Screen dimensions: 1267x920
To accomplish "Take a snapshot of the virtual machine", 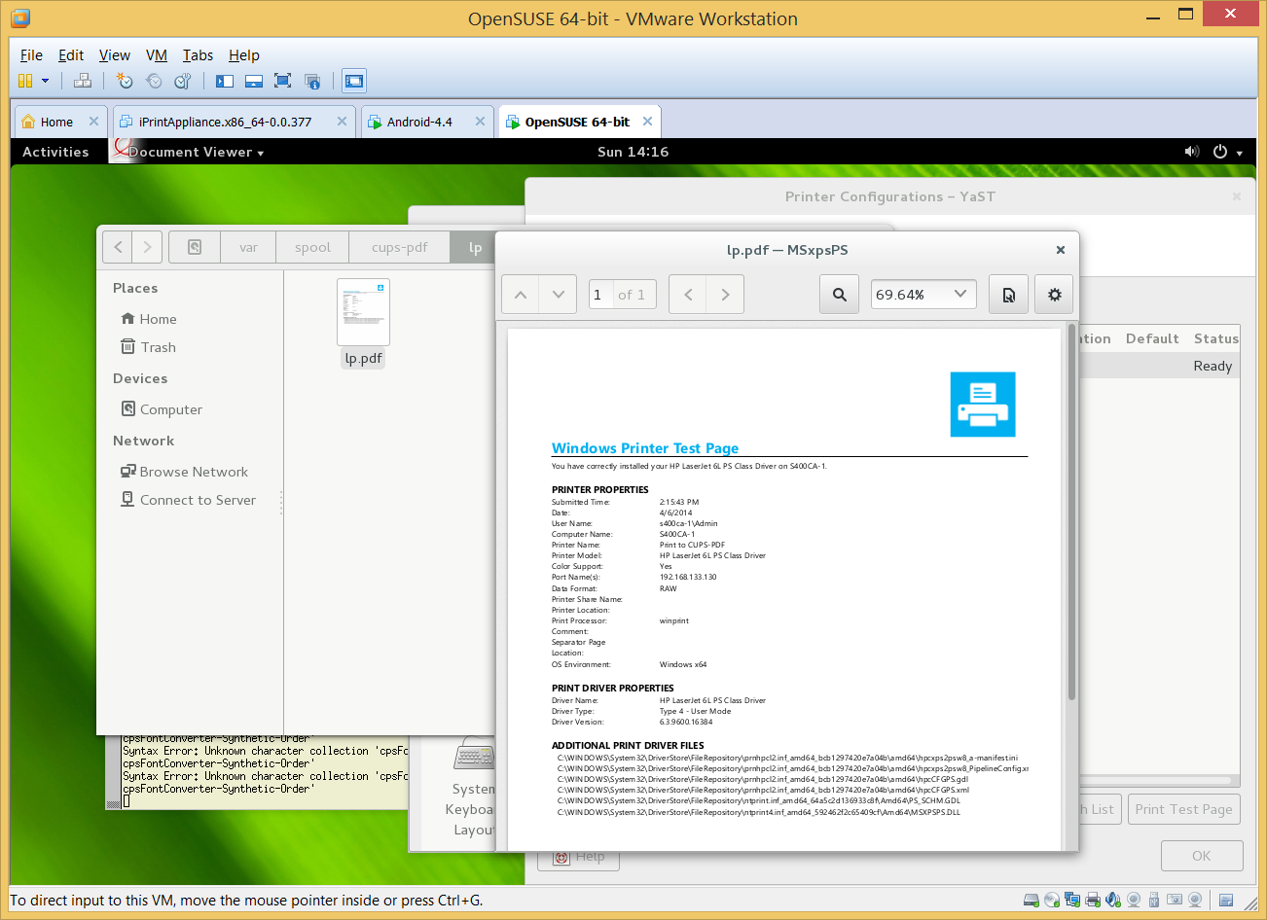I will pyautogui.click(x=125, y=81).
